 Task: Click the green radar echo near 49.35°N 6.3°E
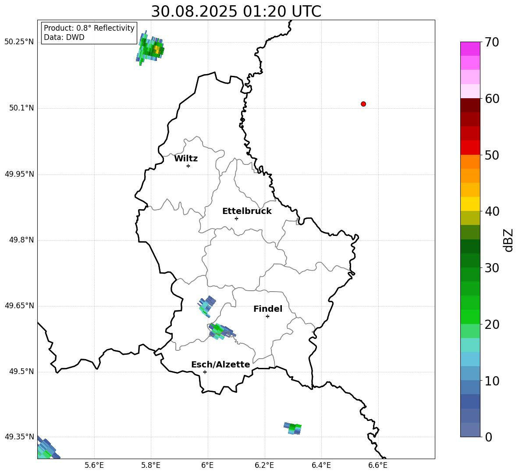tap(293, 428)
